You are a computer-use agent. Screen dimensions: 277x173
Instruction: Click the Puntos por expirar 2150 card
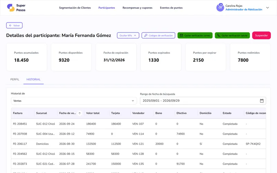tap(206, 57)
